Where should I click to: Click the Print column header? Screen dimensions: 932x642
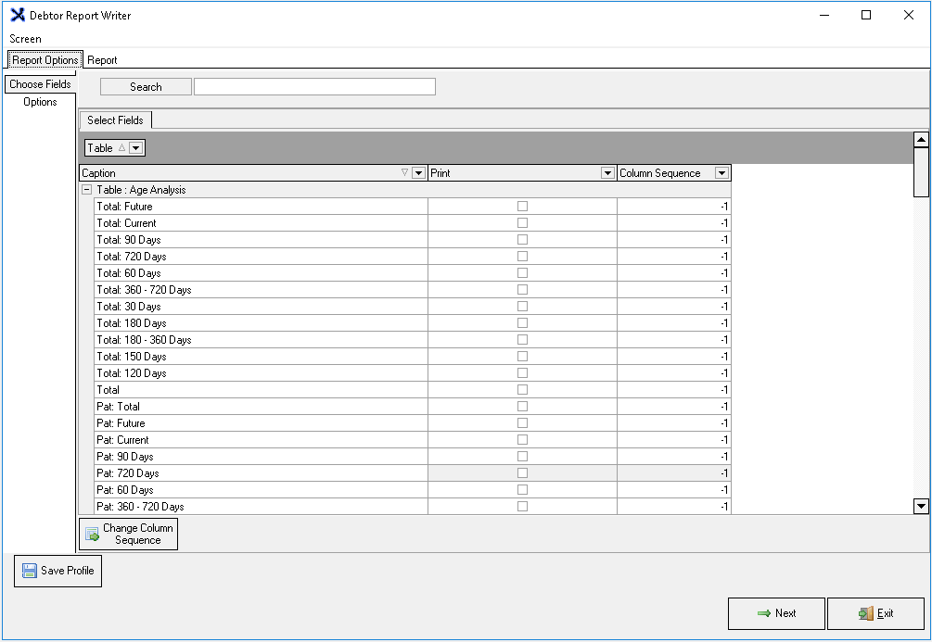(x=522, y=173)
